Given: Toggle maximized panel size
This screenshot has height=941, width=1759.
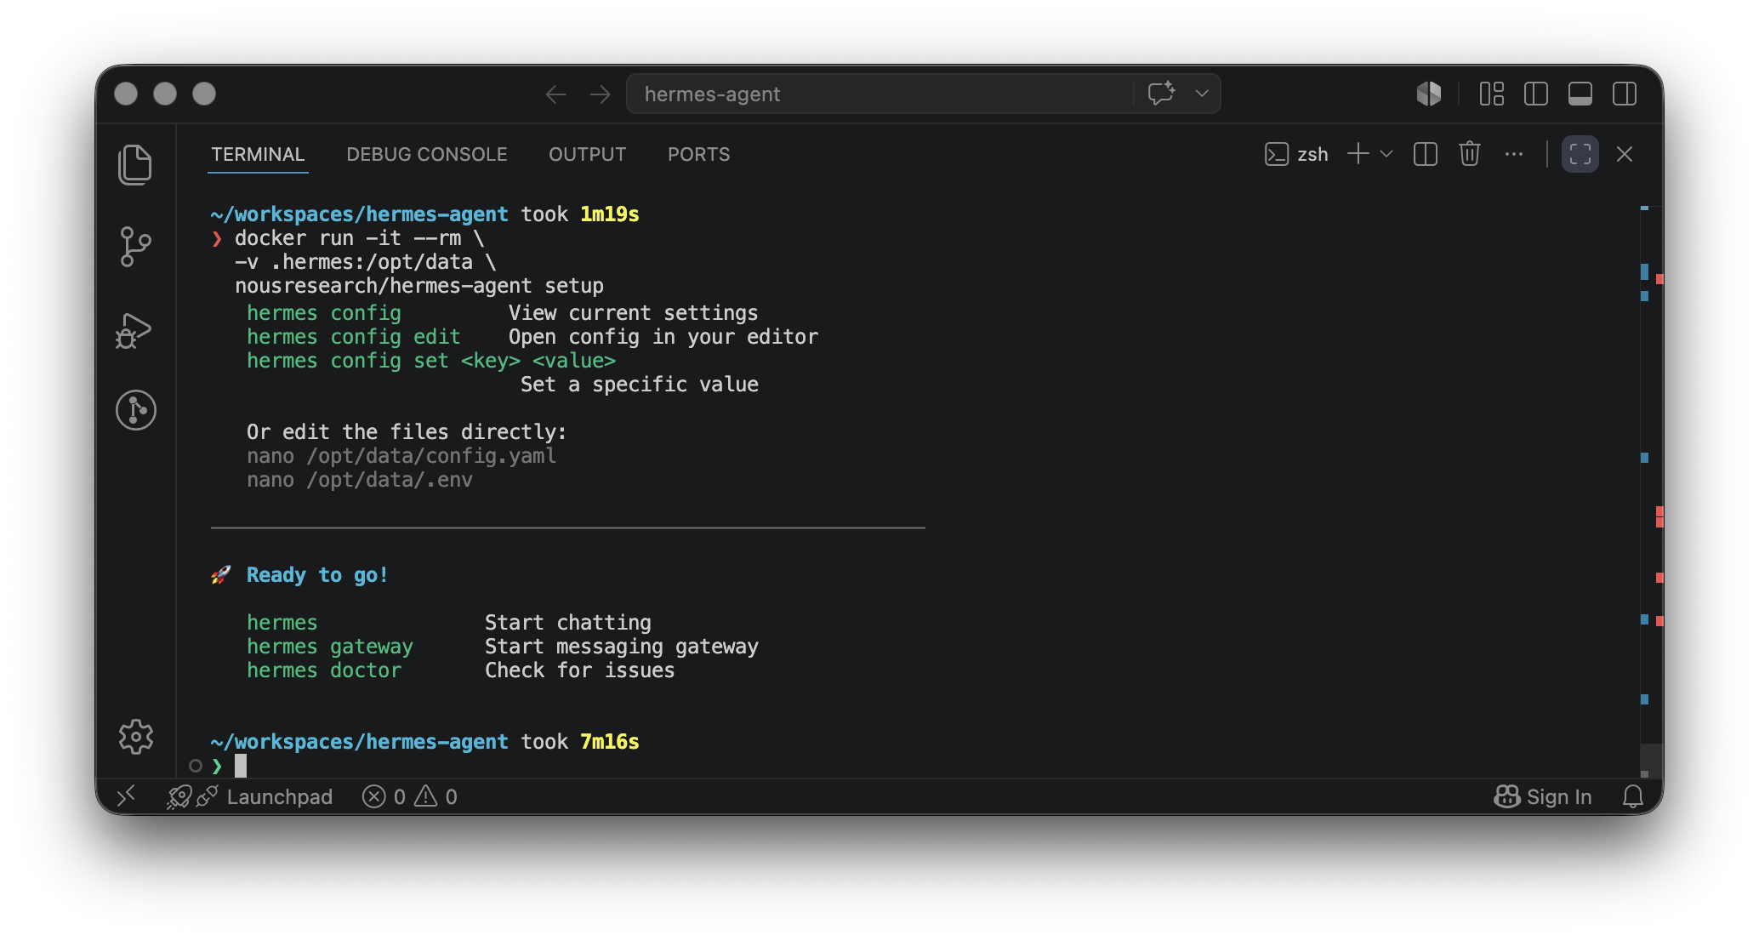Looking at the screenshot, I should click(x=1580, y=154).
